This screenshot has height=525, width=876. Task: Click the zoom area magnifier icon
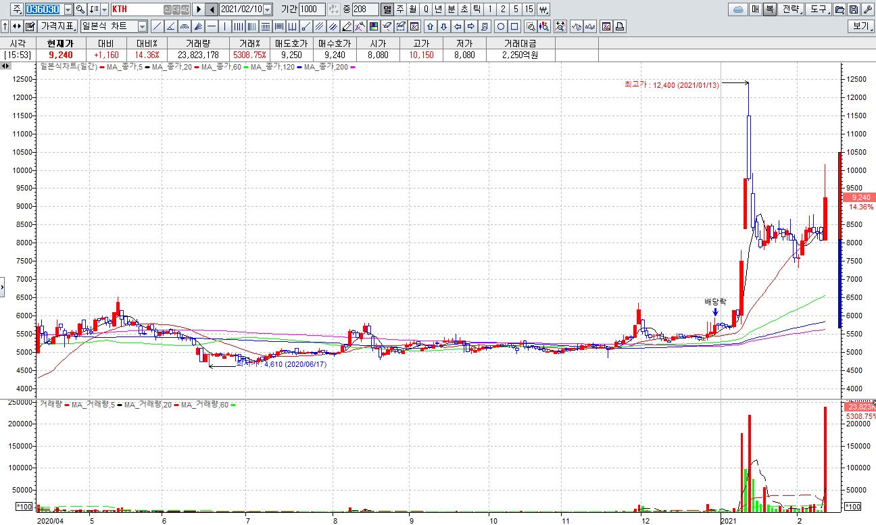(x=531, y=27)
